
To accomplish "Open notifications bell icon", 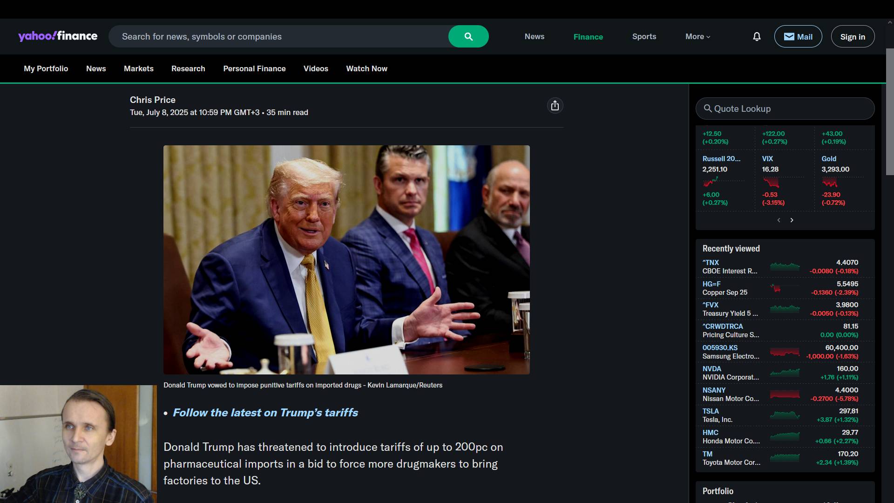I will [x=757, y=36].
